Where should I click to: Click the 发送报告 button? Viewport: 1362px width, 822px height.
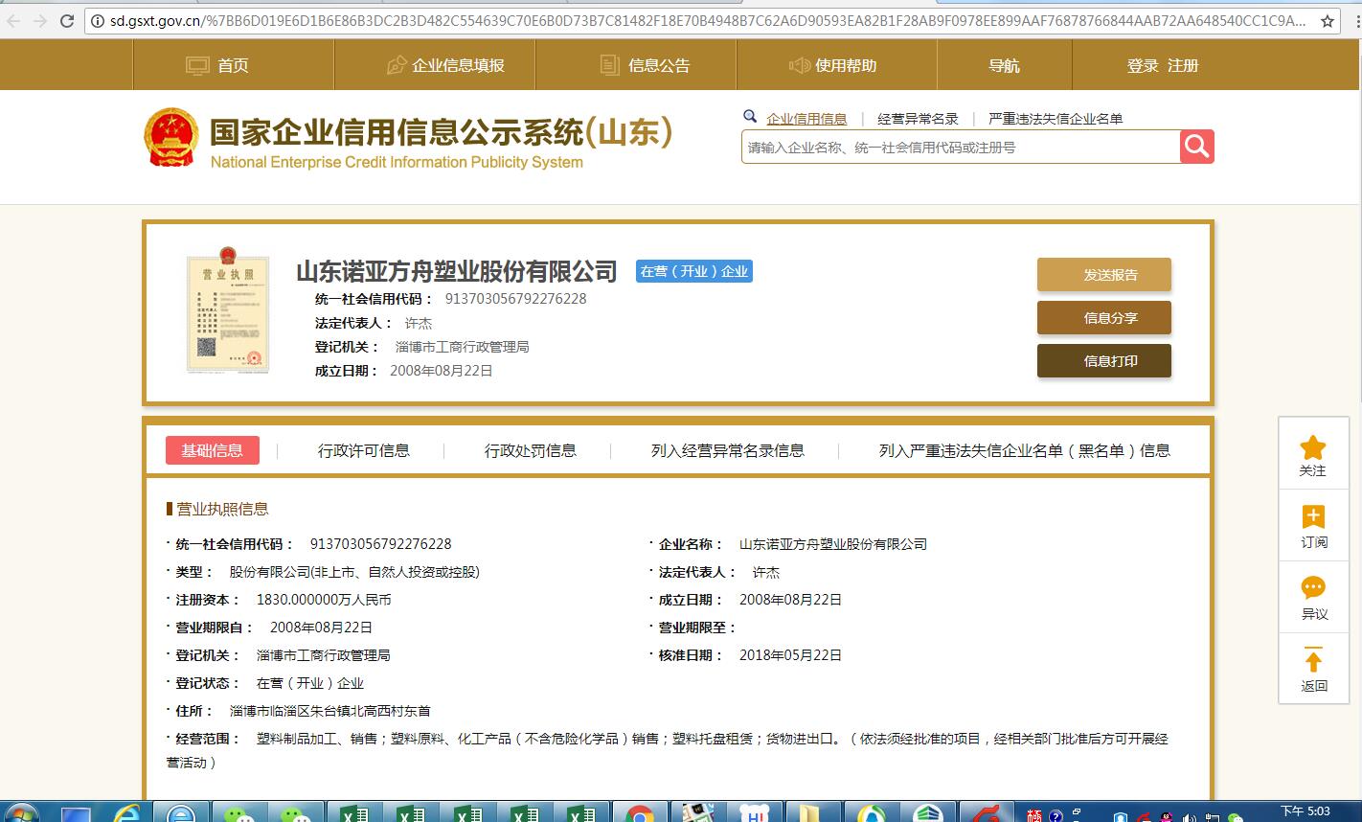(x=1103, y=274)
